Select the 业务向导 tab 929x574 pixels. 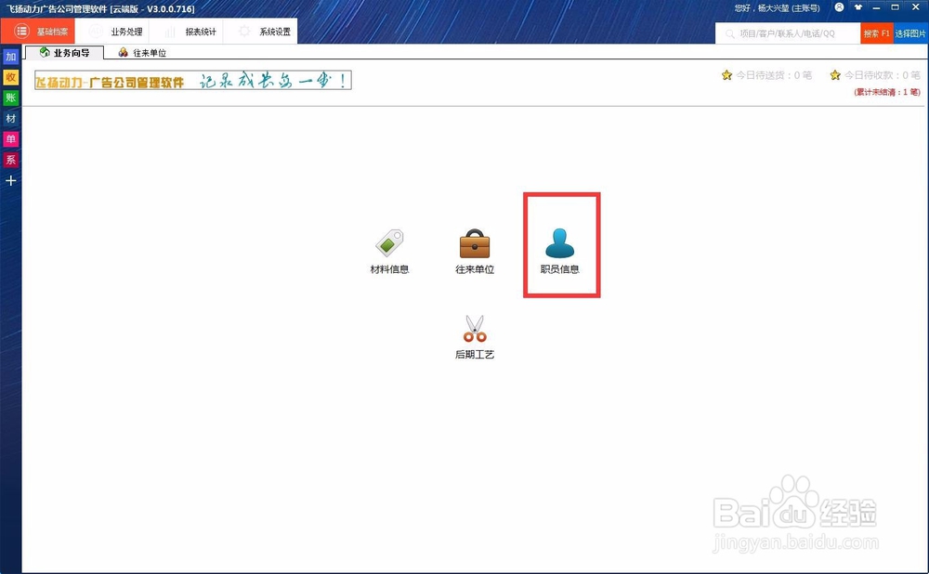pyautogui.click(x=64, y=52)
